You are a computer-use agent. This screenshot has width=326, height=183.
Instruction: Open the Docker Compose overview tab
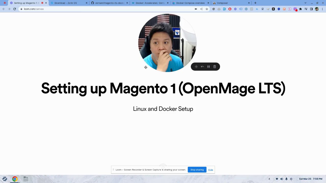(x=191, y=3)
